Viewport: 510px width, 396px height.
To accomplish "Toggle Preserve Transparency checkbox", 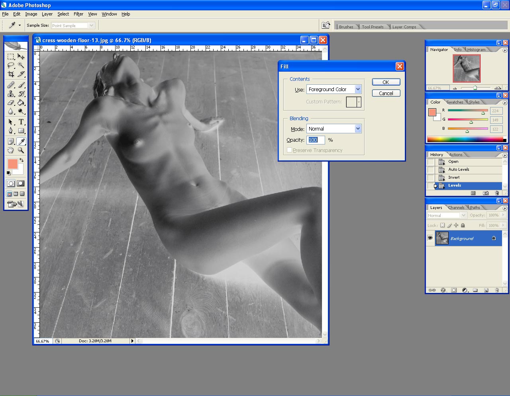I will coord(289,150).
